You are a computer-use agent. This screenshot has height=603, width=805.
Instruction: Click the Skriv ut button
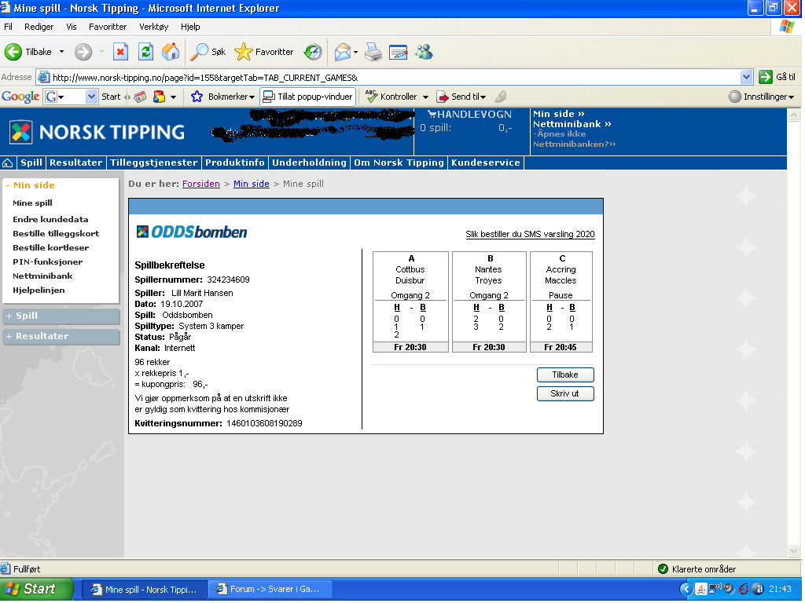point(565,394)
